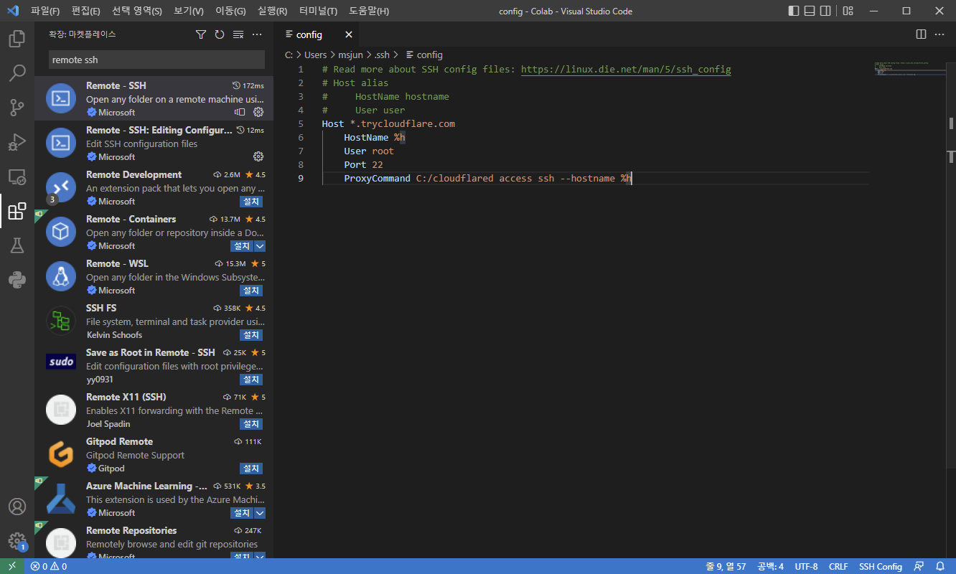The width and height of the screenshot is (956, 574).
Task: Split the editor right
Action: [x=922, y=34]
